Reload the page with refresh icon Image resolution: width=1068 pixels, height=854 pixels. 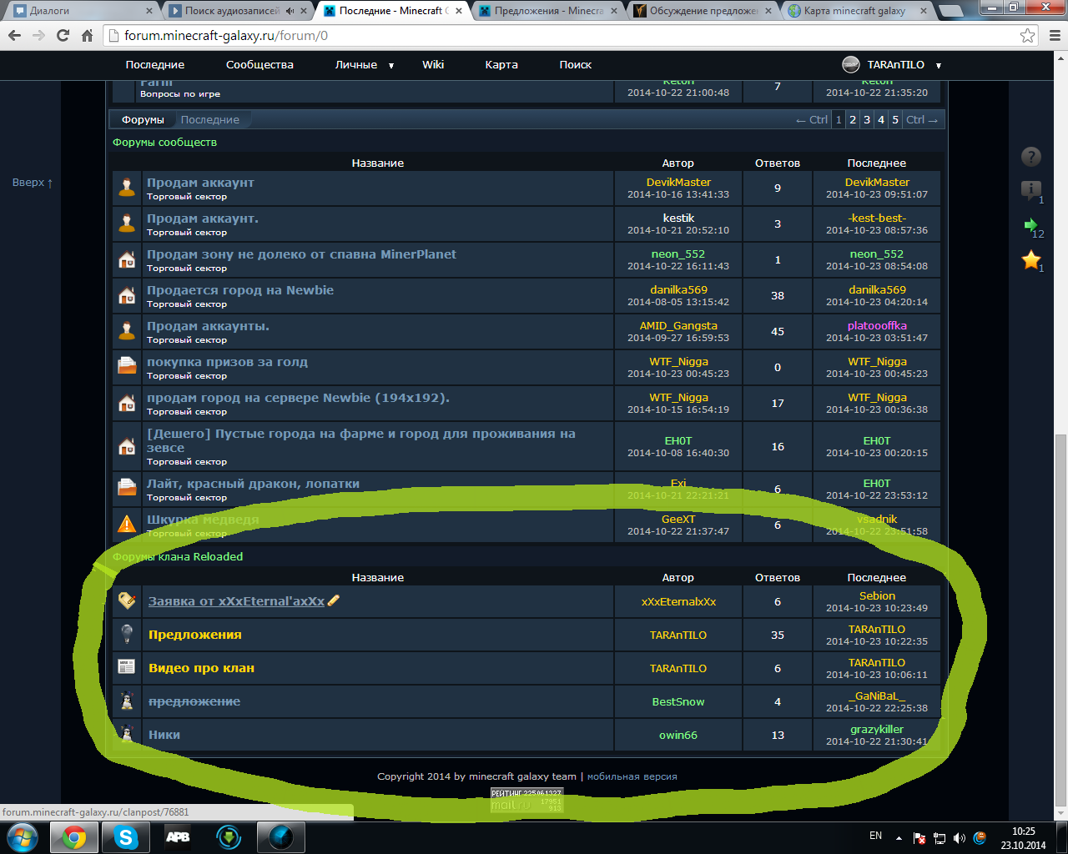coord(63,36)
